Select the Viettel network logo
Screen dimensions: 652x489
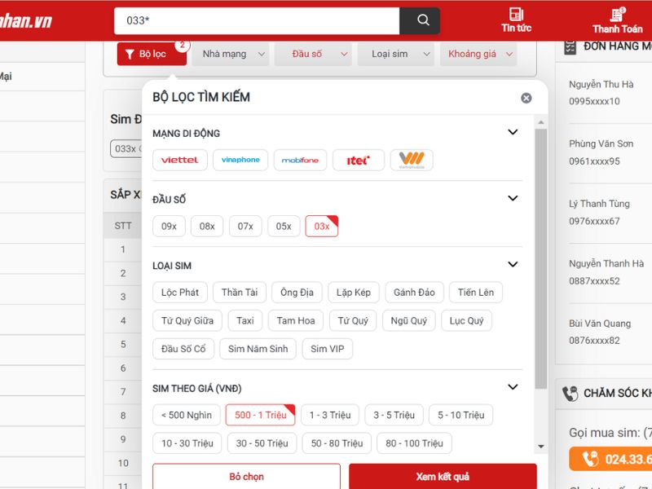coord(180,160)
